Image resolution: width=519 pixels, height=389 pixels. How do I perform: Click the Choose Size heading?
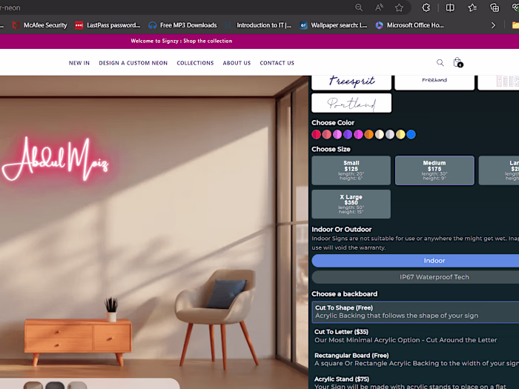tap(331, 149)
